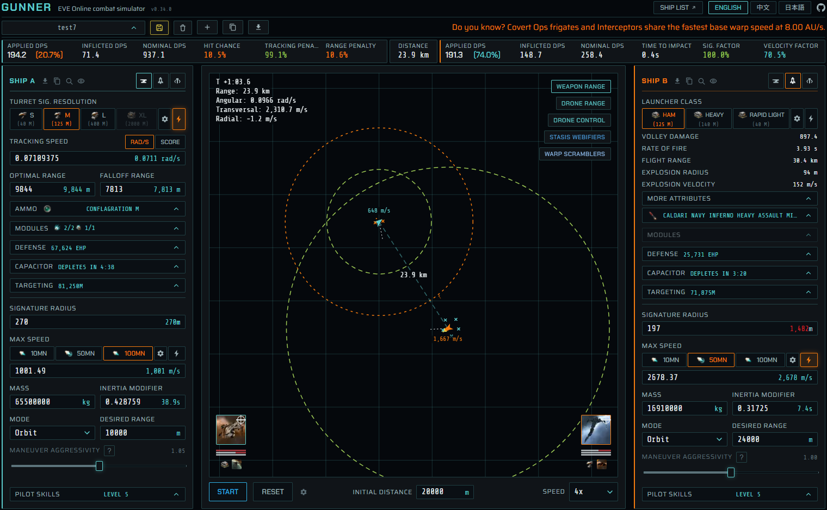Open simulation settings gear next to Reset
This screenshot has height=510, width=827.
304,492
